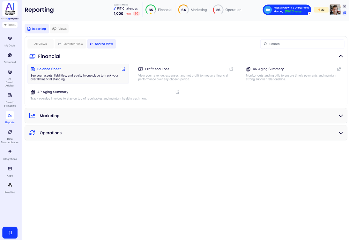Open My Goals from the sidebar
This screenshot has width=349, height=240.
tap(10, 39)
